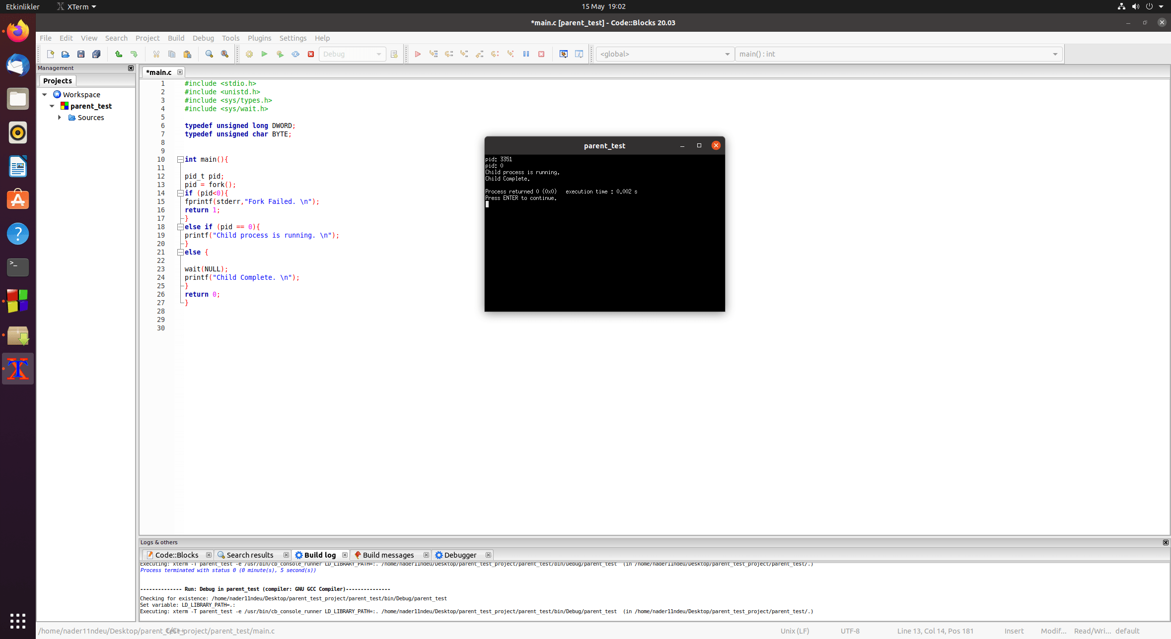This screenshot has width=1171, height=639.
Task: Stop the debugger with the red stop icon
Action: coord(541,54)
